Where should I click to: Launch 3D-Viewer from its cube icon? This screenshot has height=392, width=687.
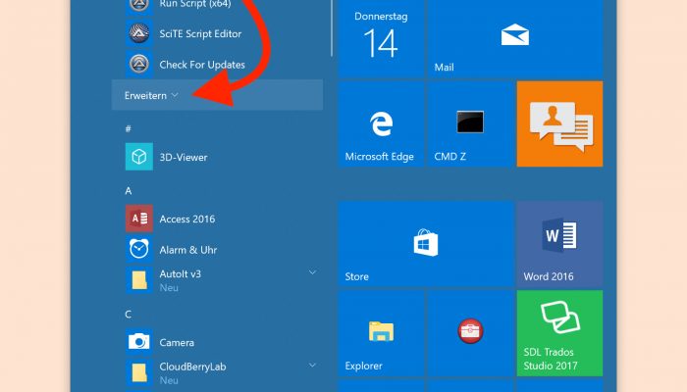point(139,157)
